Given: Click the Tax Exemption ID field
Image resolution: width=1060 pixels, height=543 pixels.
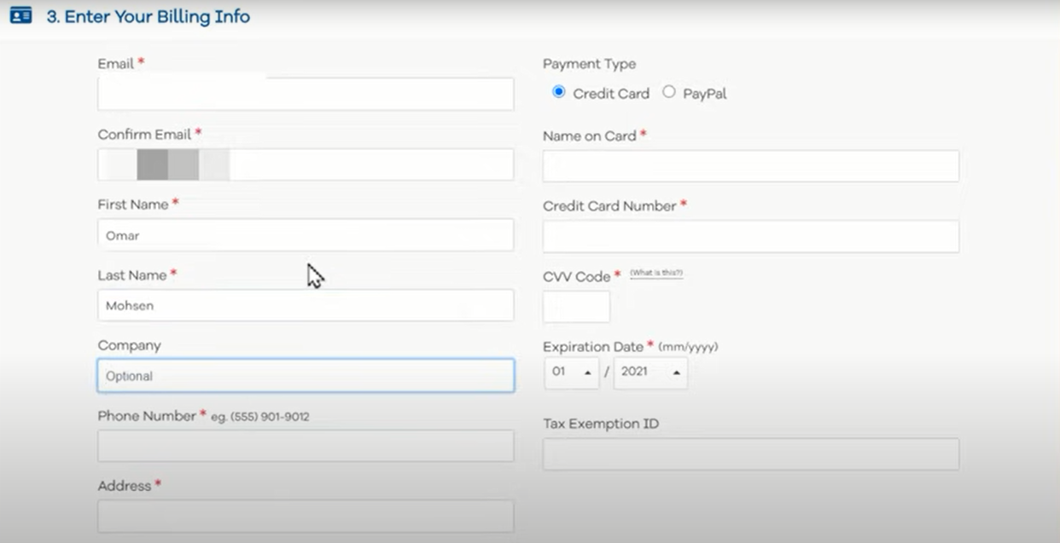Looking at the screenshot, I should pyautogui.click(x=751, y=454).
